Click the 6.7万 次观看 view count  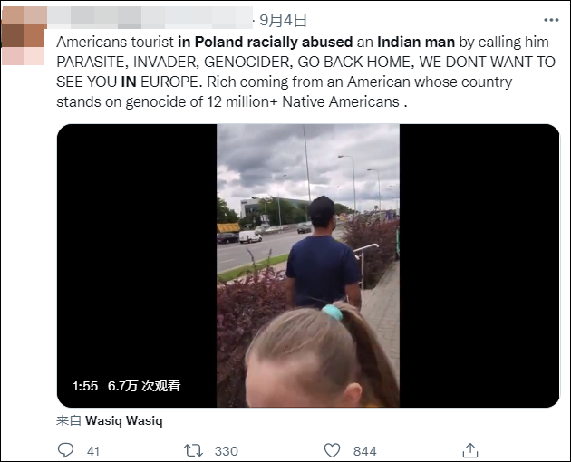(144, 386)
